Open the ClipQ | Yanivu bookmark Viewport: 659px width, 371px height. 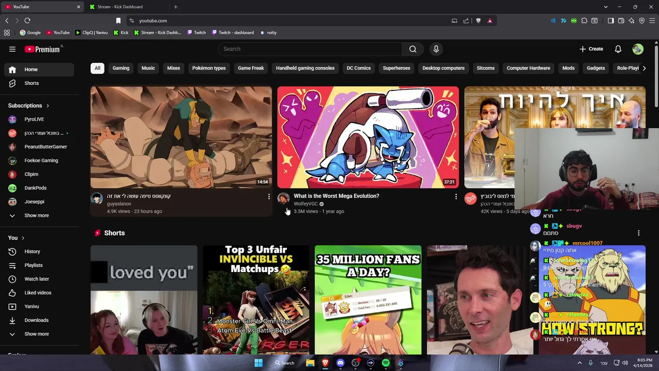click(x=92, y=32)
